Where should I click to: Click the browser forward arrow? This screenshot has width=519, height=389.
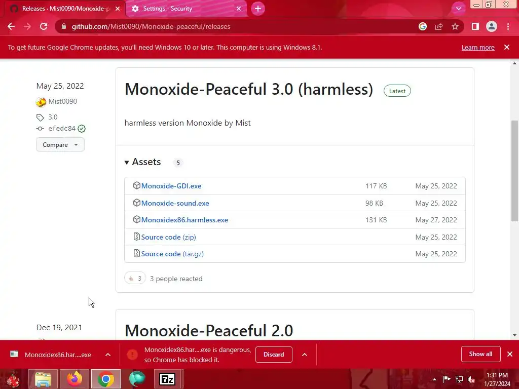[x=27, y=26]
